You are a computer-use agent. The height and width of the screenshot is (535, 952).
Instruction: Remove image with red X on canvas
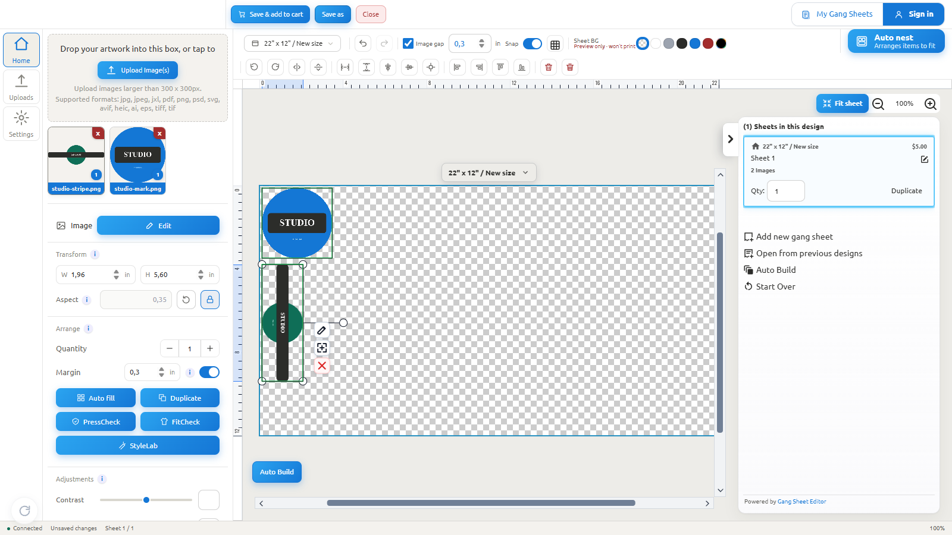322,366
